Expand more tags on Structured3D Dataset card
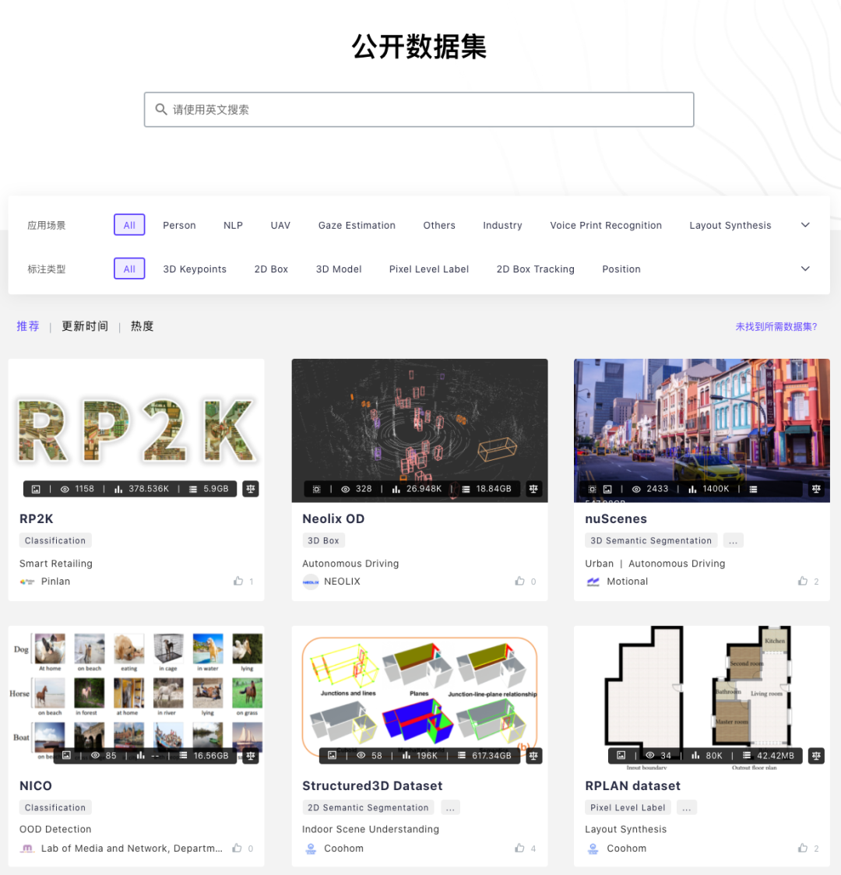 click(x=450, y=807)
